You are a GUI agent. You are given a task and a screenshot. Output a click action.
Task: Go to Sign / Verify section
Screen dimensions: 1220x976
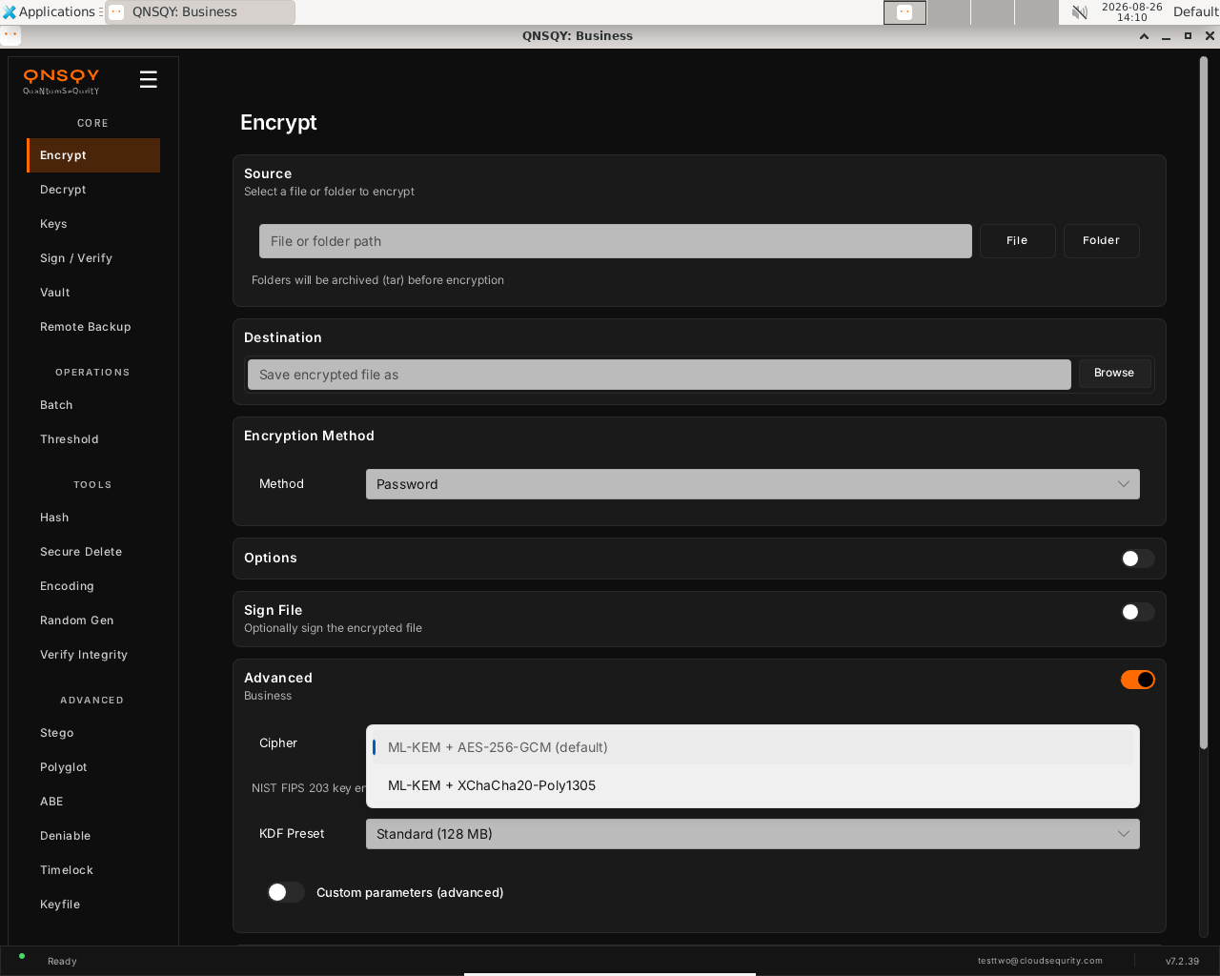(93, 258)
